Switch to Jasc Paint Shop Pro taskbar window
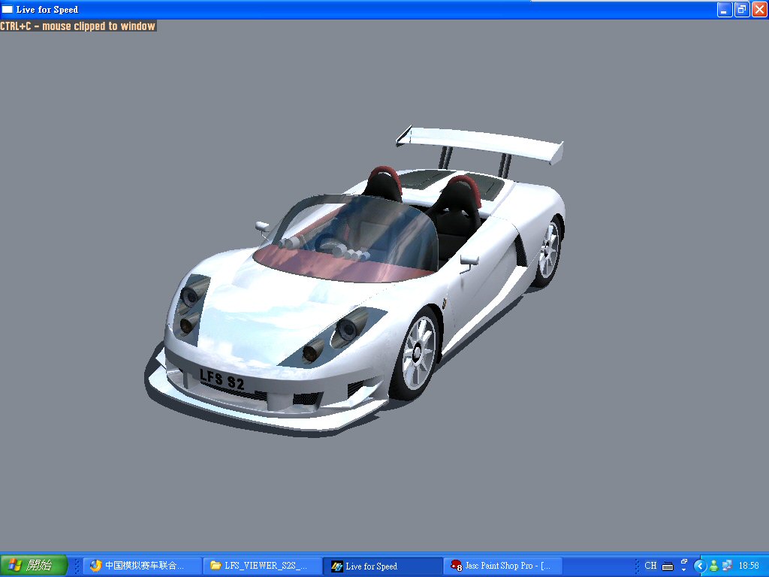Screen dimensions: 769x577 [x=503, y=566]
